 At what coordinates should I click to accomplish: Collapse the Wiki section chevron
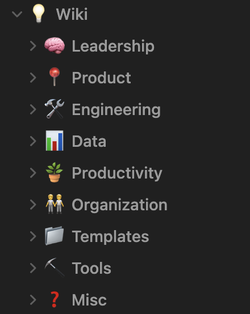pos(17,14)
